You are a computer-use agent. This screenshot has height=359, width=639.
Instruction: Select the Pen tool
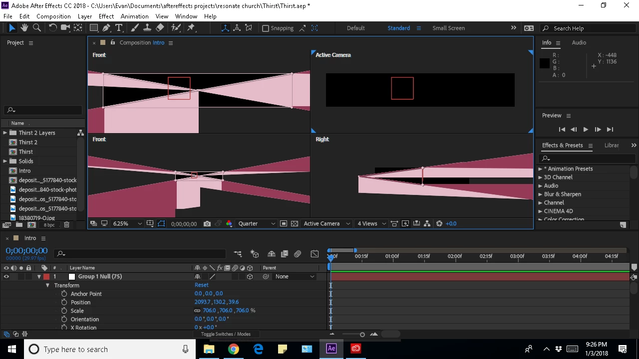point(106,28)
